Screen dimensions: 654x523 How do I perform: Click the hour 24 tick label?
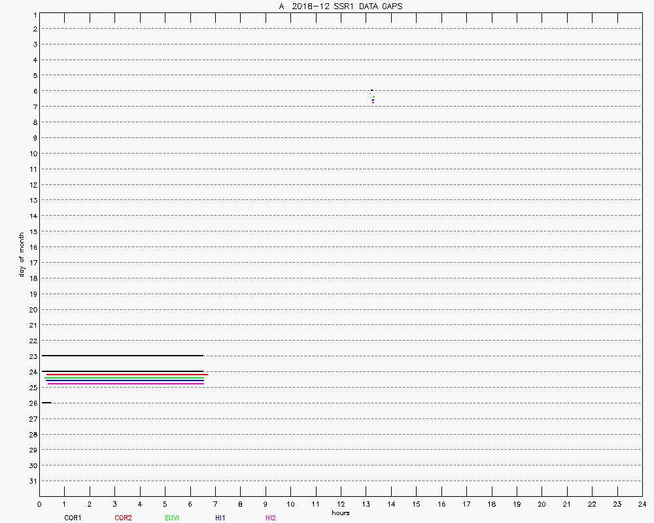click(x=642, y=504)
